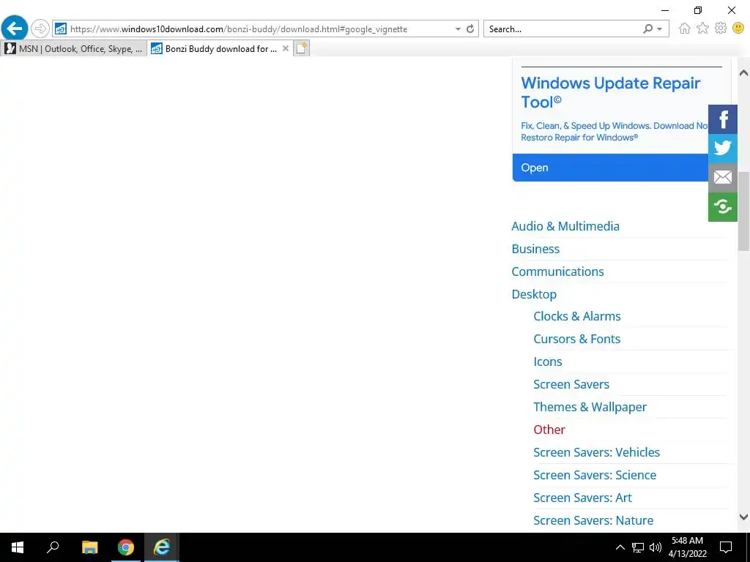Viewport: 750px width, 562px height.
Task: Show hidden system tray icons
Action: (x=620, y=547)
